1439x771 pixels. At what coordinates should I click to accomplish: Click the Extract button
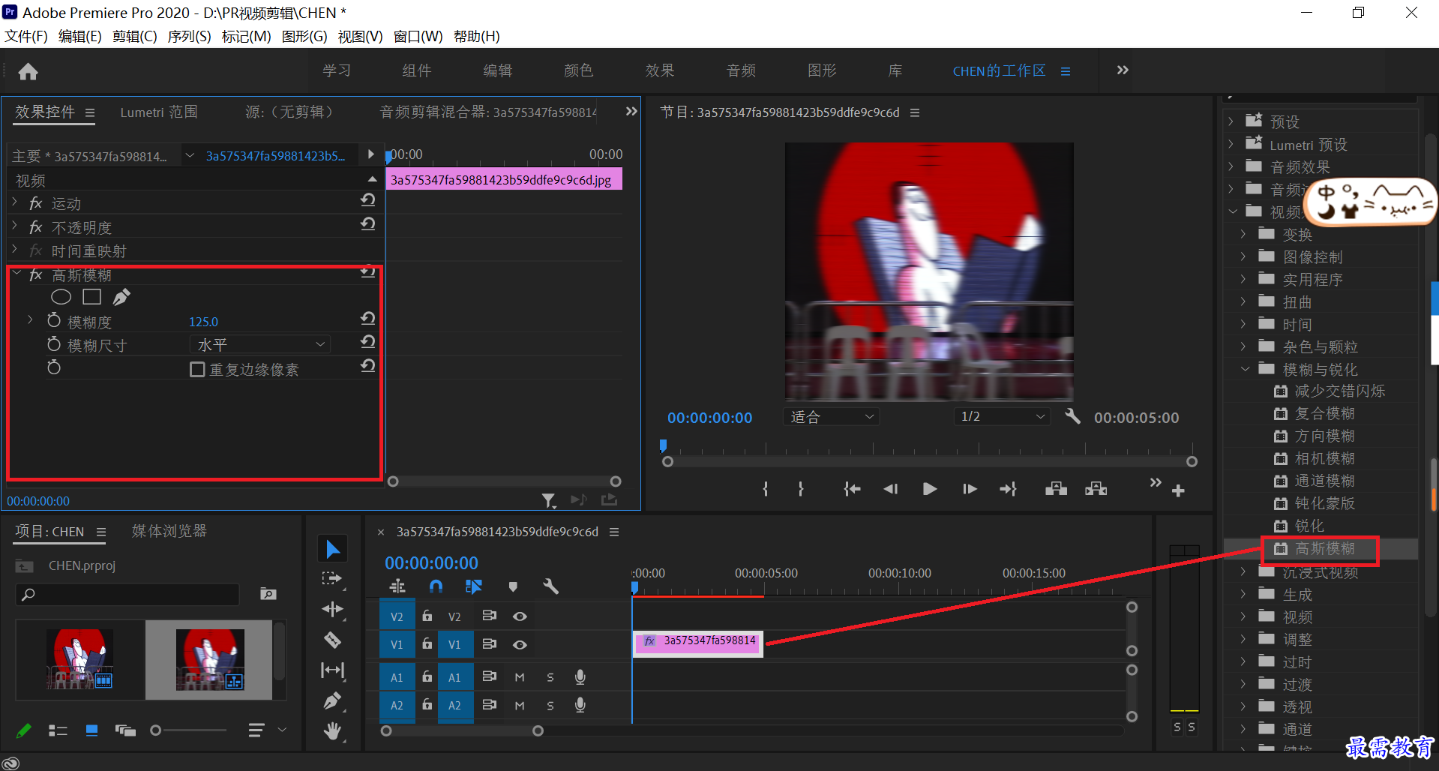pos(1096,489)
